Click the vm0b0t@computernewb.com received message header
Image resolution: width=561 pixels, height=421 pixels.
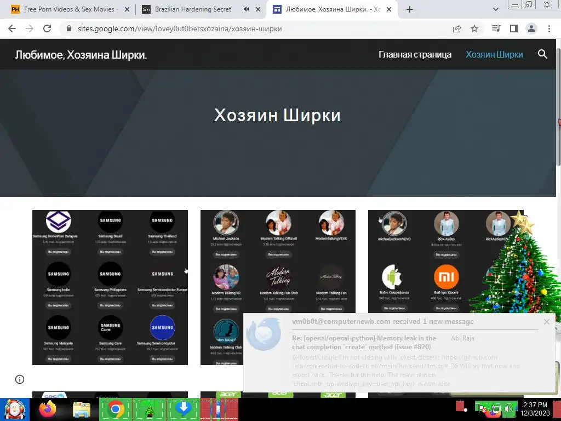pos(383,321)
